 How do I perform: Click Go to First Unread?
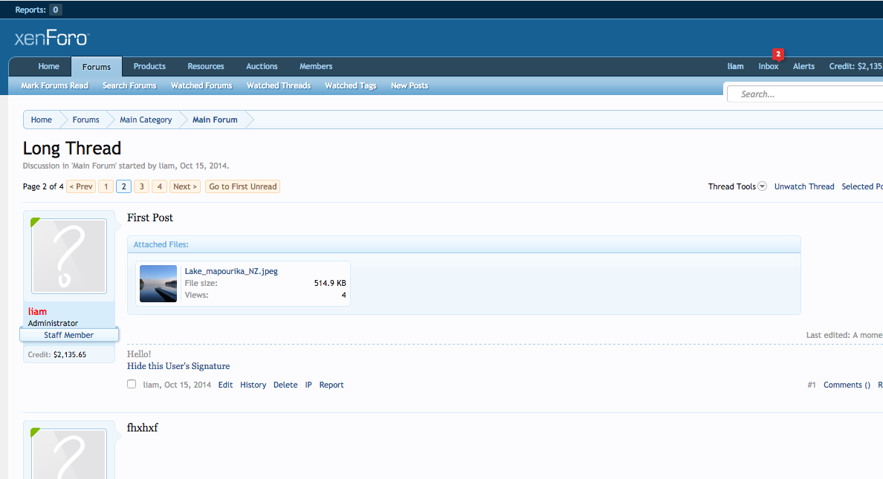[242, 186]
